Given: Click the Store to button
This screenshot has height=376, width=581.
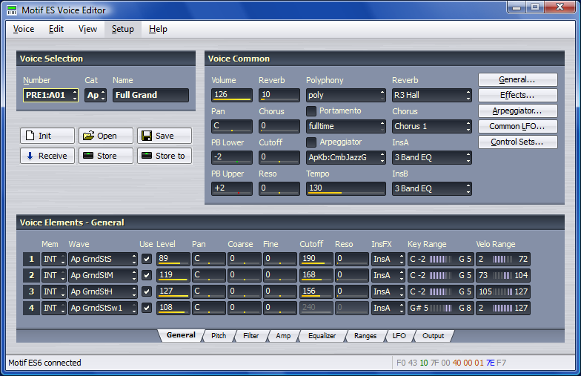Looking at the screenshot, I should point(164,156).
